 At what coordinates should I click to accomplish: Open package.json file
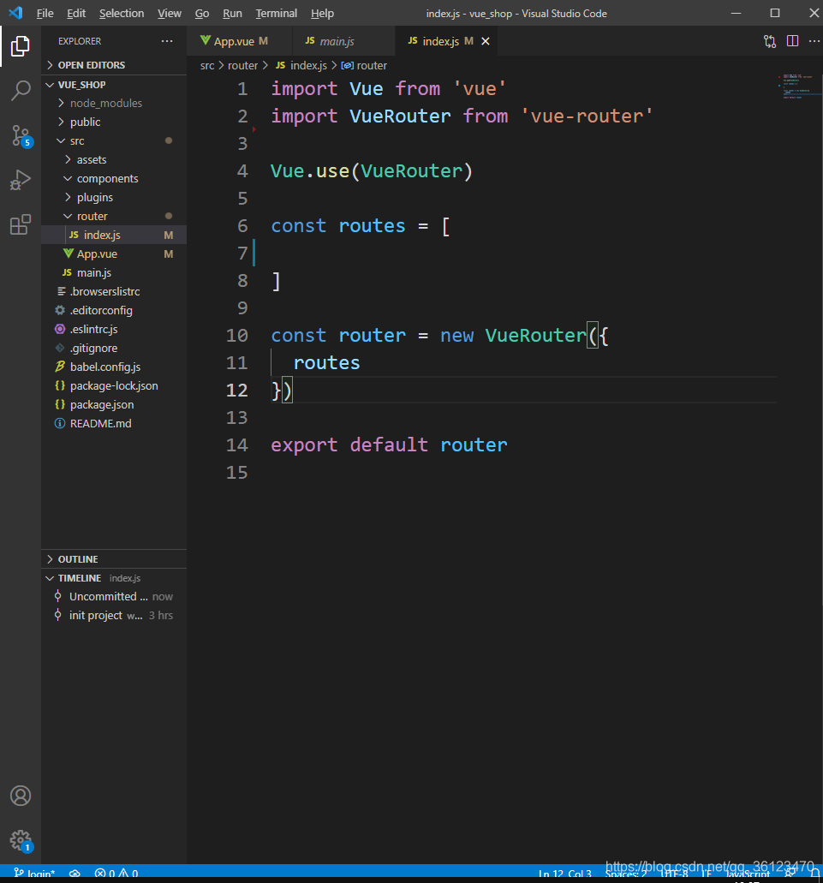[114, 404]
